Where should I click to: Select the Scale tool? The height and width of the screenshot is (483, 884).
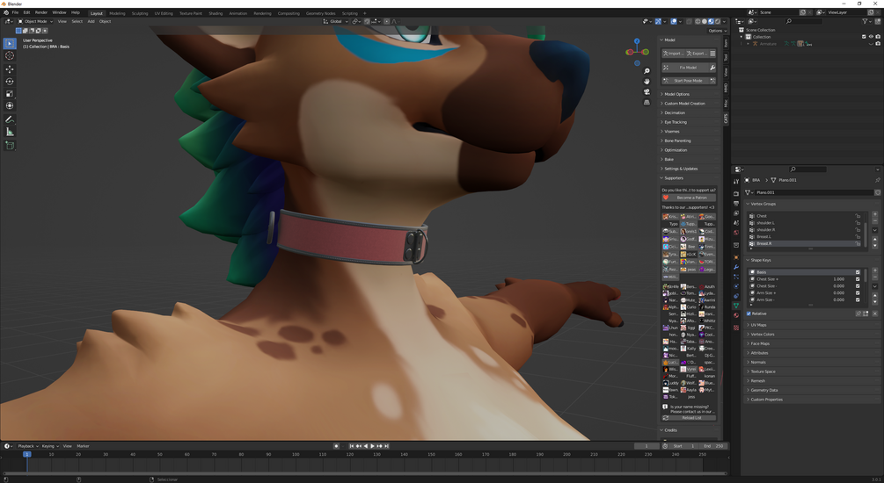click(x=10, y=94)
